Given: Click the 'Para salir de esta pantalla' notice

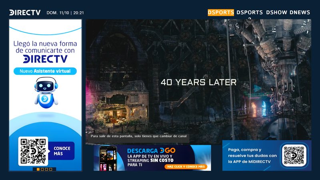Looking at the screenshot, I should [x=138, y=136].
